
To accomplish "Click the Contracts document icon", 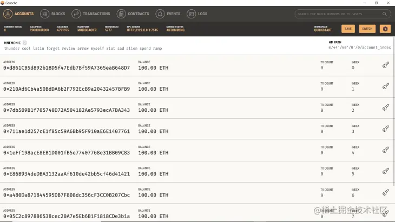I will pyautogui.click(x=121, y=14).
